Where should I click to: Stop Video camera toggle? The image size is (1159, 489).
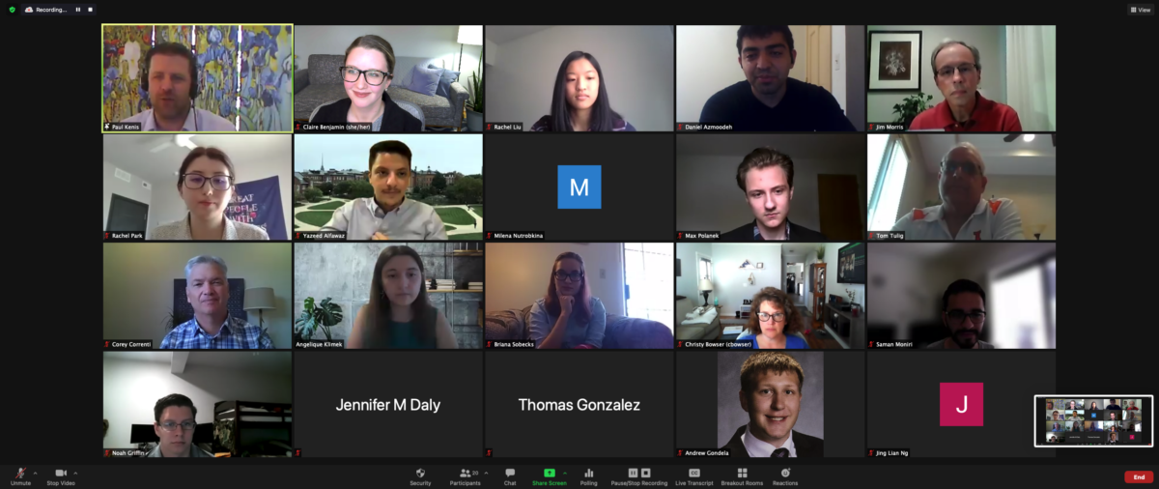point(61,476)
